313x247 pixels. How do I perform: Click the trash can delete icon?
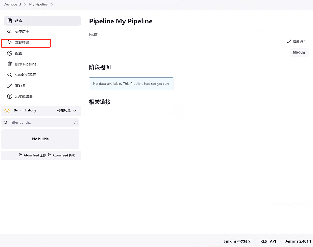pyautogui.click(x=10, y=64)
